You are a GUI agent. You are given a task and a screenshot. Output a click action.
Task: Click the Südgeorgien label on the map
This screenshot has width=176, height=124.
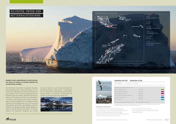[136, 27]
